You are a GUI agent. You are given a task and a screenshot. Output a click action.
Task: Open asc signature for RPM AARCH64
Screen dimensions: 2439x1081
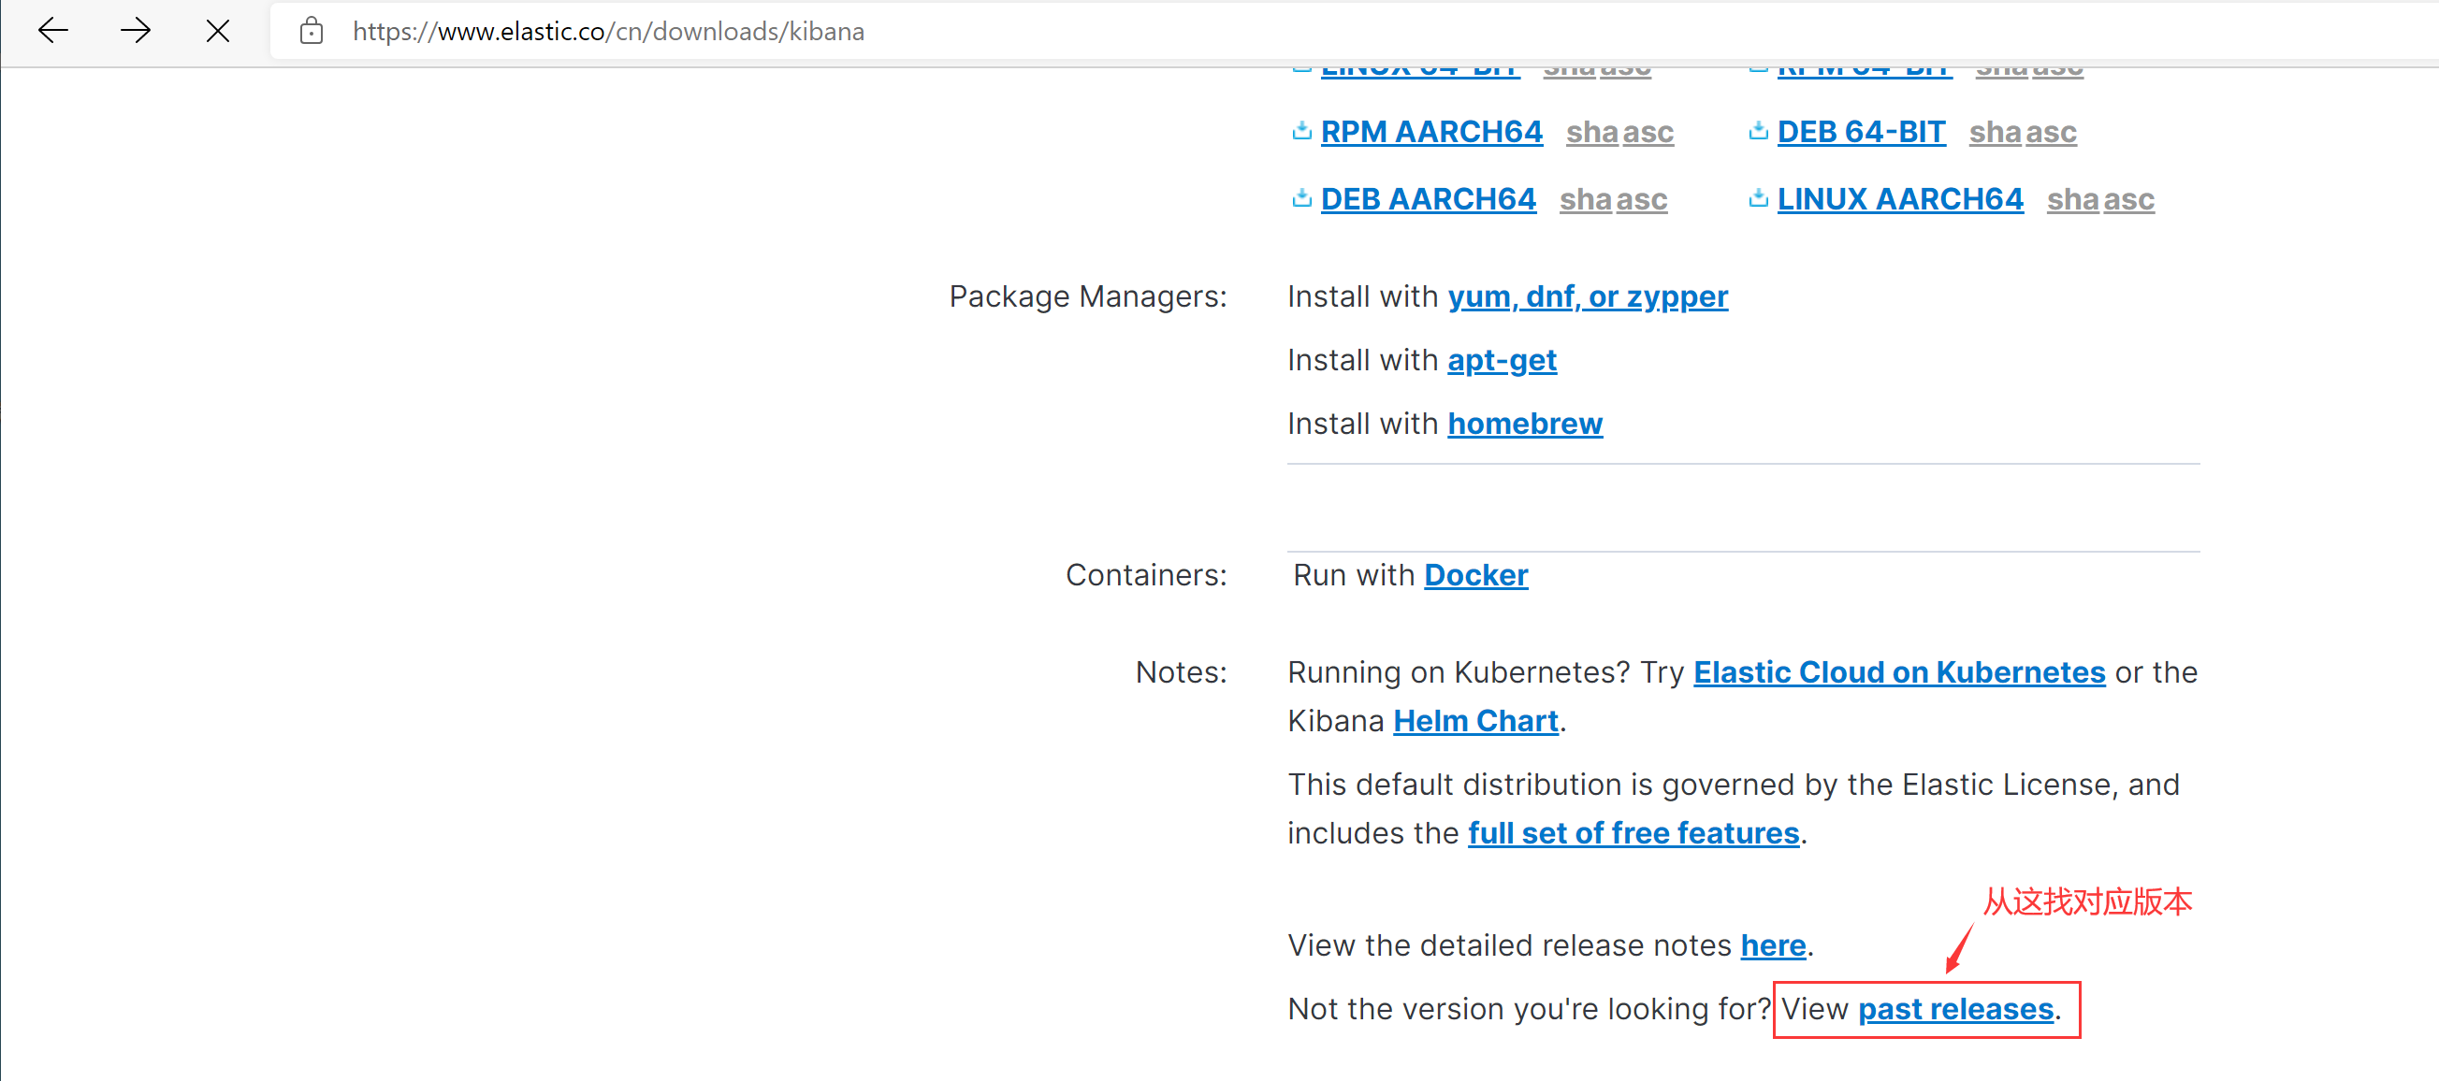(1648, 133)
